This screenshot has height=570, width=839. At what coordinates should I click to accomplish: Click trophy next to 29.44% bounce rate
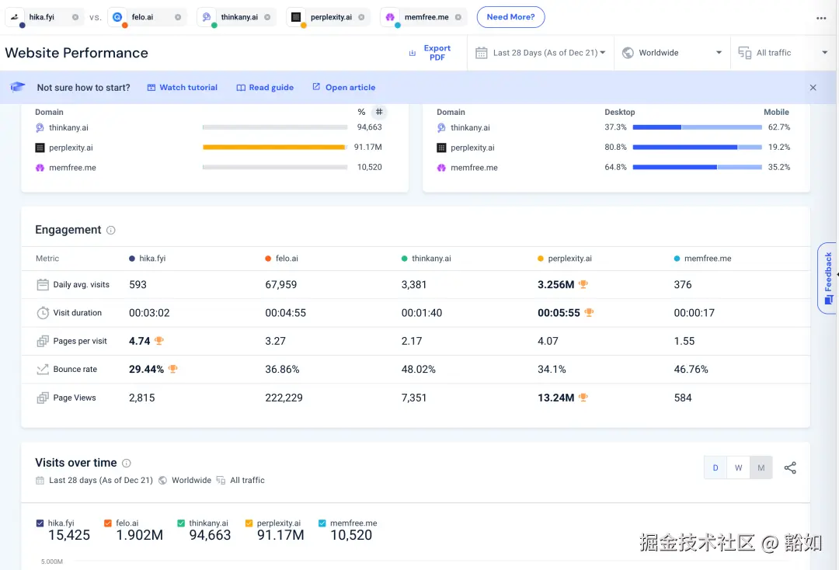(172, 369)
